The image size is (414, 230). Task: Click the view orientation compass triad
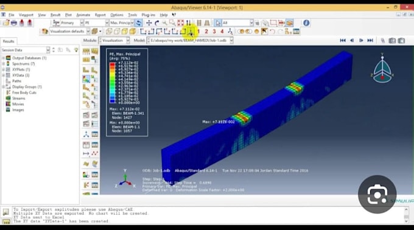pyautogui.click(x=382, y=68)
